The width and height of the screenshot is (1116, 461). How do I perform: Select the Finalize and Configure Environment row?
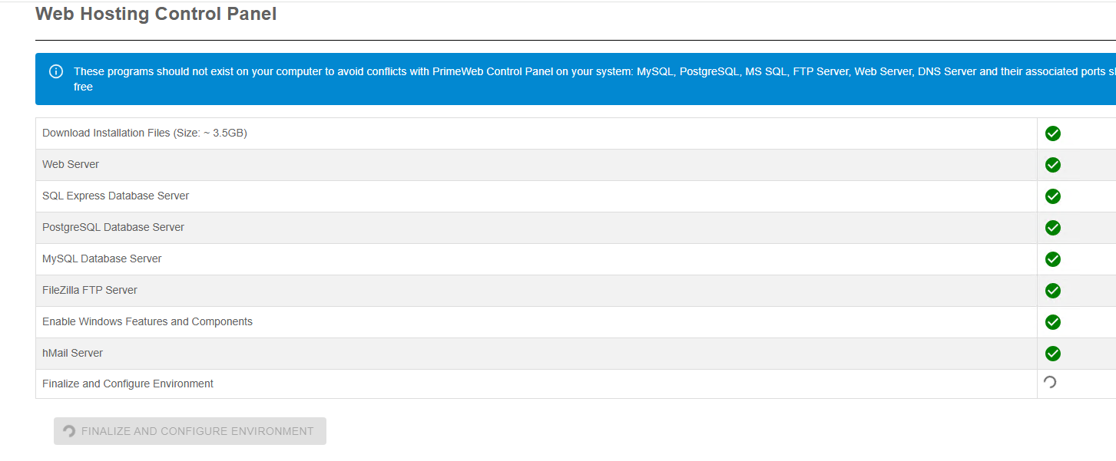127,383
